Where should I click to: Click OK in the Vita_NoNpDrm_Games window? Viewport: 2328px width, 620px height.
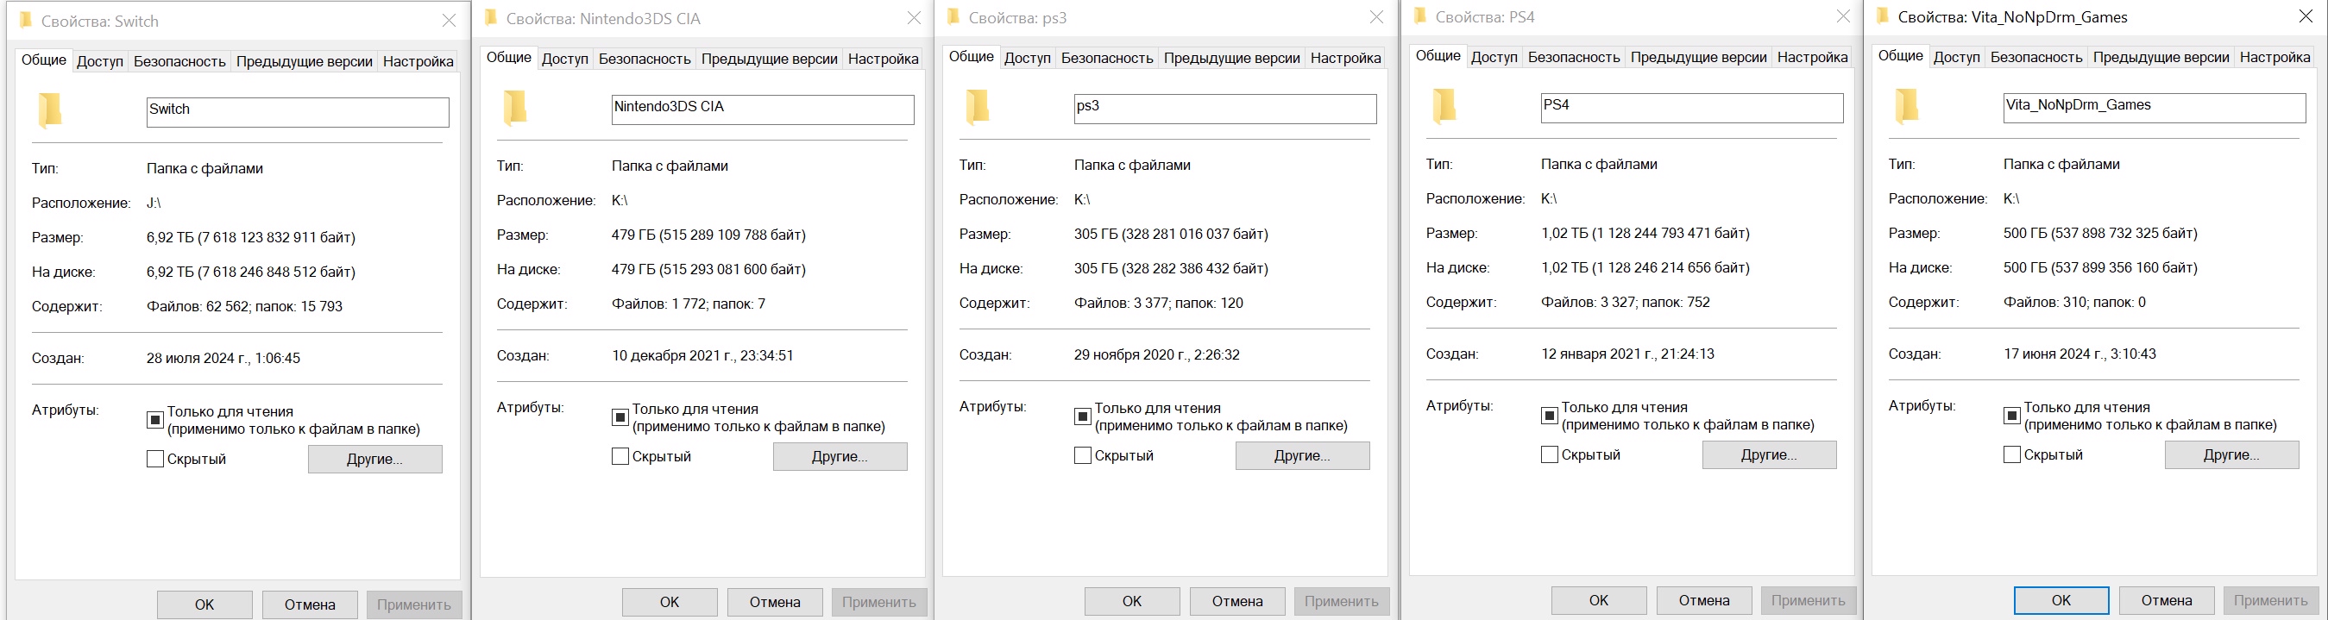click(x=2061, y=600)
